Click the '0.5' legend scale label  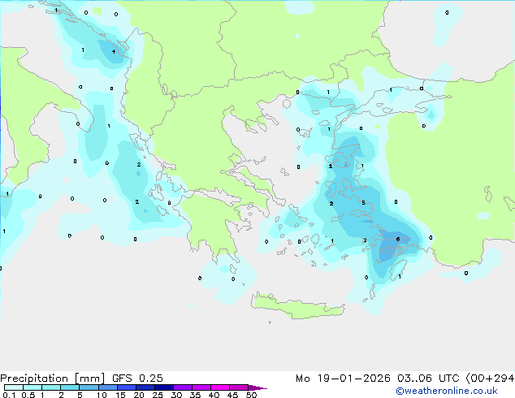point(28,395)
